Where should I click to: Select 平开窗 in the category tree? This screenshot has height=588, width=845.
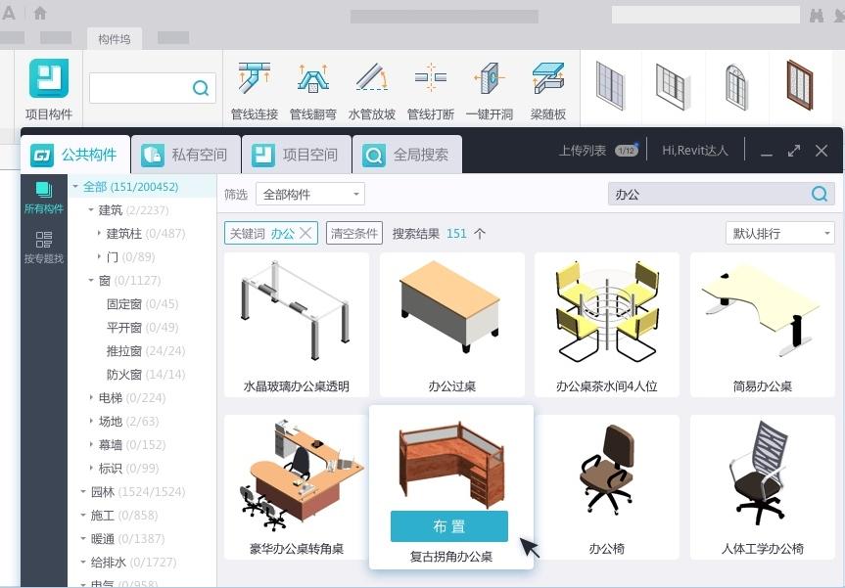coord(142,328)
